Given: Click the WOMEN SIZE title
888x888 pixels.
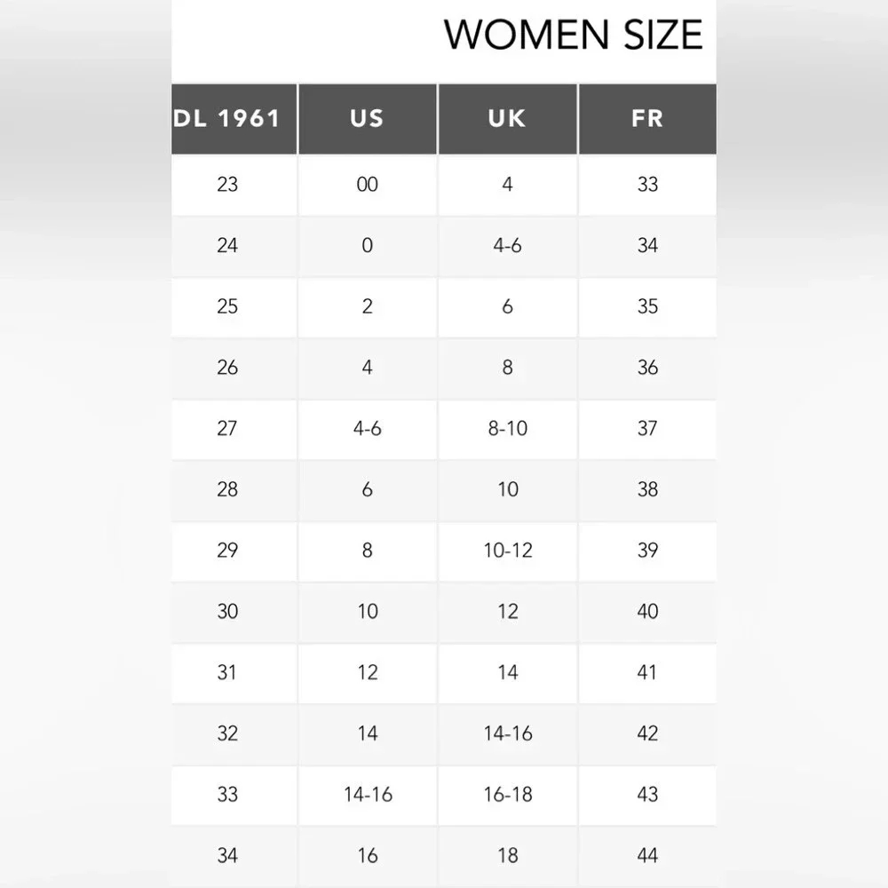Looking at the screenshot, I should coord(573,36).
